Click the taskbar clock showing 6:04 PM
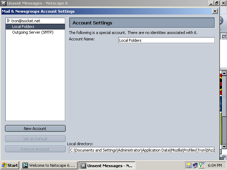 click(215, 165)
